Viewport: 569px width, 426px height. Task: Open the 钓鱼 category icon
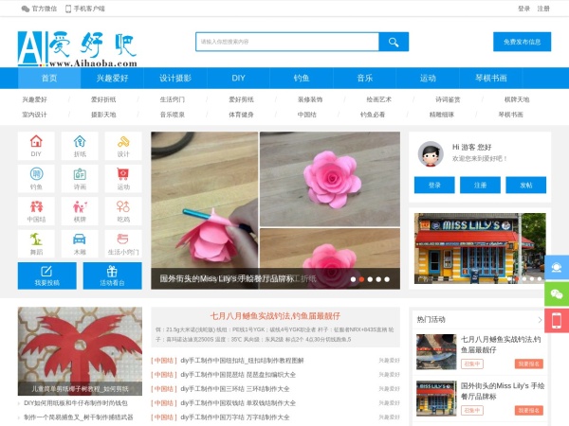pos(36,178)
